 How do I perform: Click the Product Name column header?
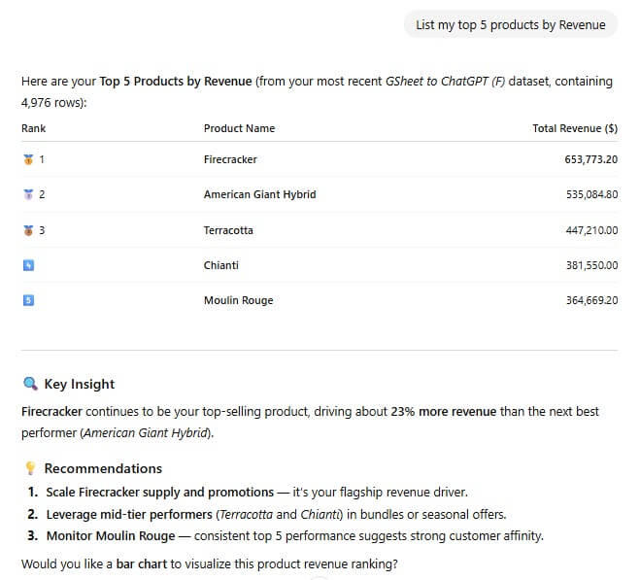tap(239, 128)
